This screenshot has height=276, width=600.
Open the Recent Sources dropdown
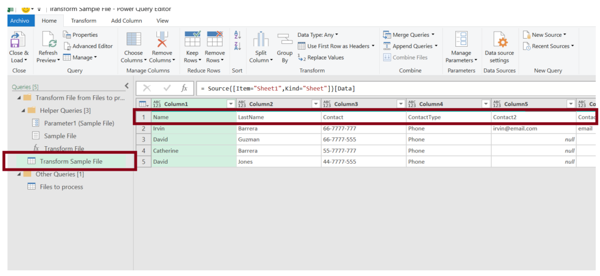click(x=548, y=46)
